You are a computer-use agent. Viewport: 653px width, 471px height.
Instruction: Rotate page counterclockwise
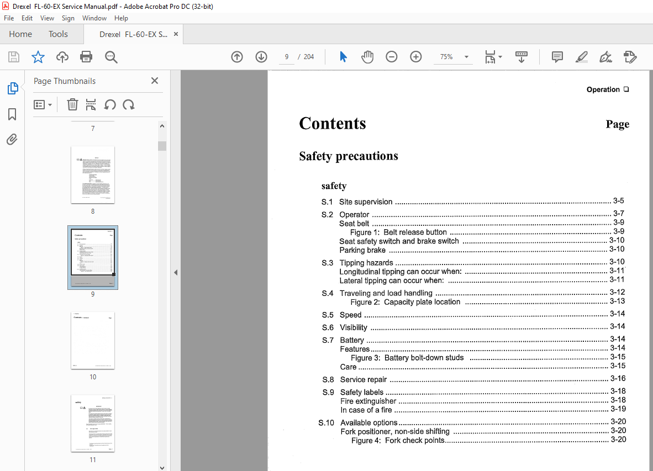pos(110,104)
